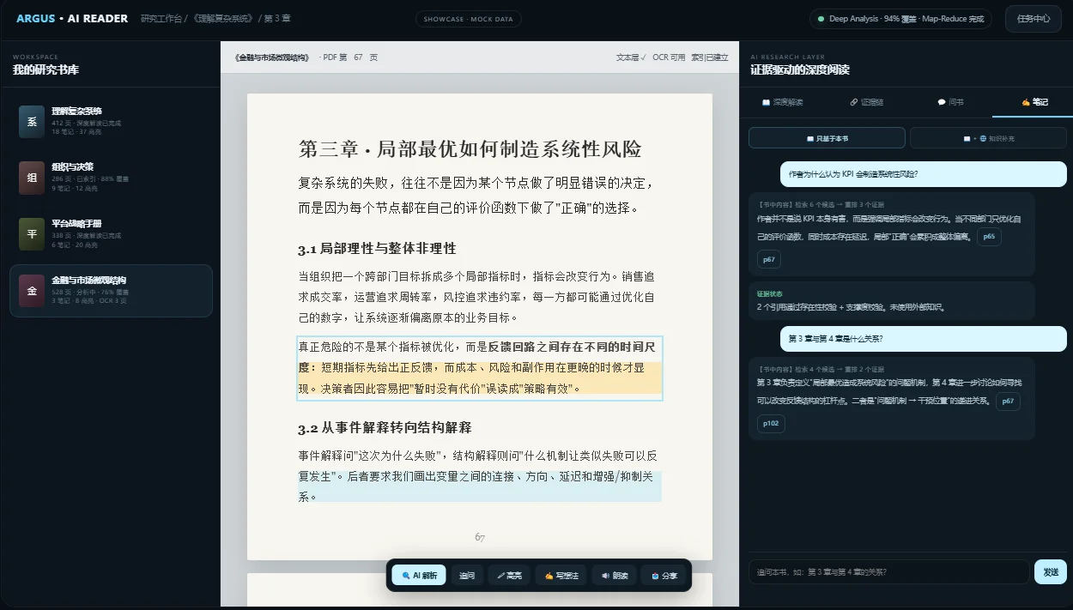Click the PDF page number 67 field
Viewport: 1073px width, 610px height.
tap(359, 57)
